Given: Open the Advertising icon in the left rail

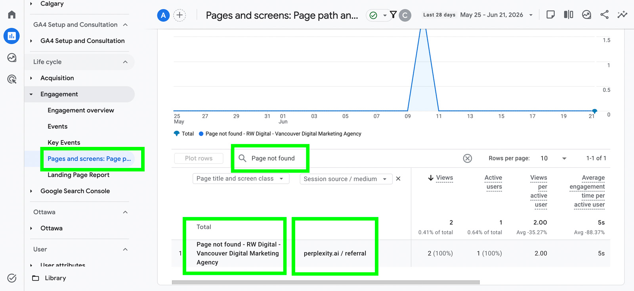Looking at the screenshot, I should [x=12, y=79].
